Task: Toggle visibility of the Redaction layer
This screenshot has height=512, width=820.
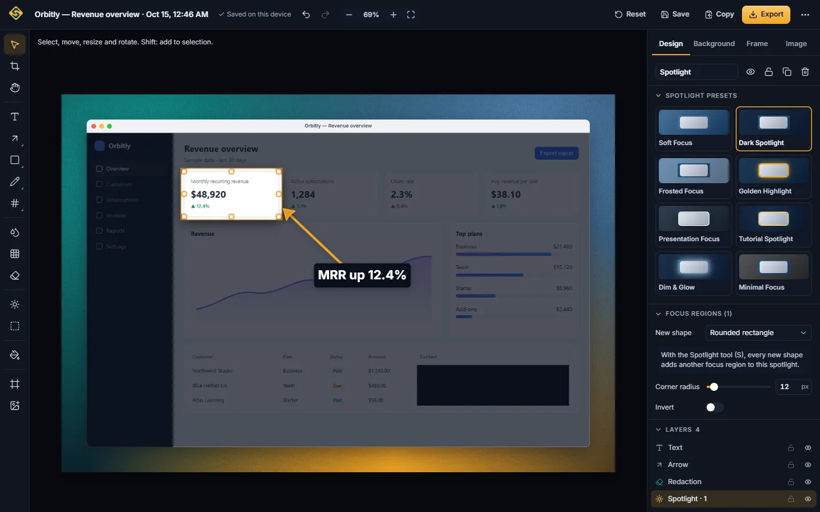Action: coord(807,482)
